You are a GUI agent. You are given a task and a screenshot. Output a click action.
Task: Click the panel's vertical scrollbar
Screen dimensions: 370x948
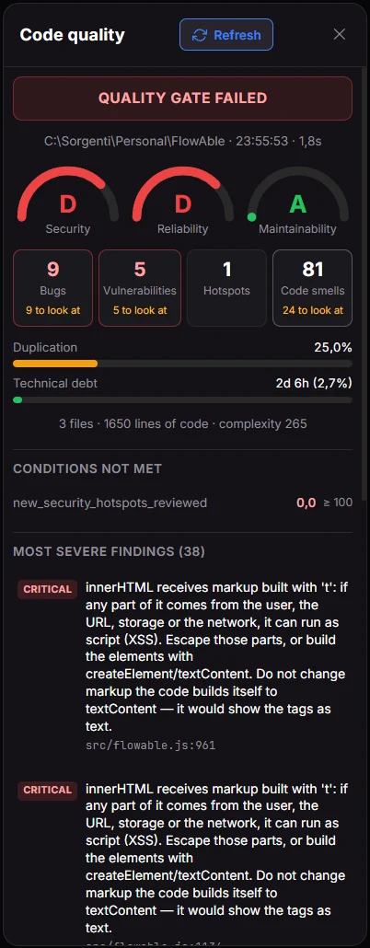pyautogui.click(x=364, y=284)
